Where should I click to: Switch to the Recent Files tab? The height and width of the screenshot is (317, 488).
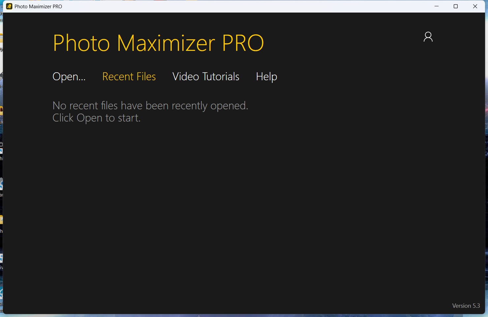129,77
